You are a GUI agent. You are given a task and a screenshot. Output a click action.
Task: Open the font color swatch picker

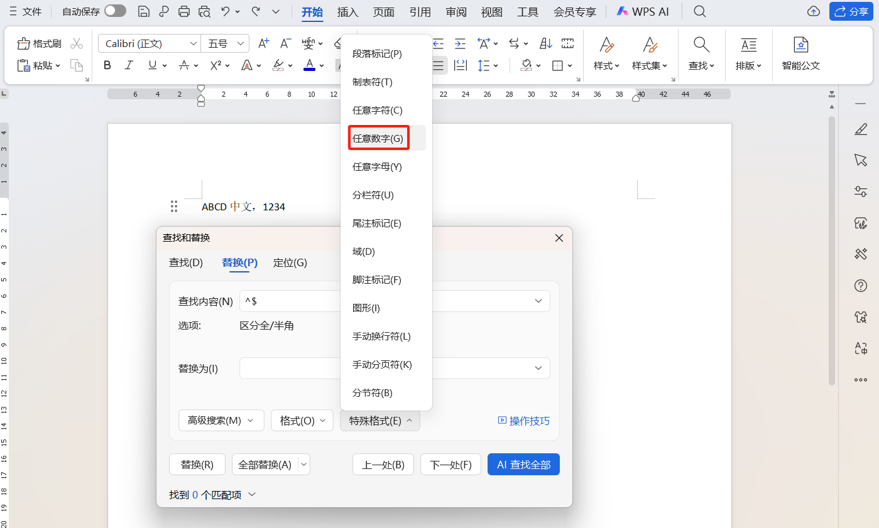(310, 65)
